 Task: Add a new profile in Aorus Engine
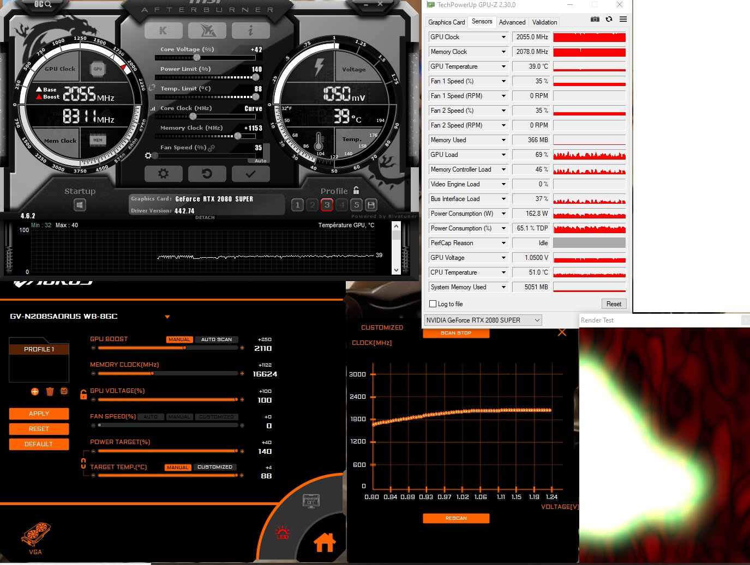tap(35, 391)
